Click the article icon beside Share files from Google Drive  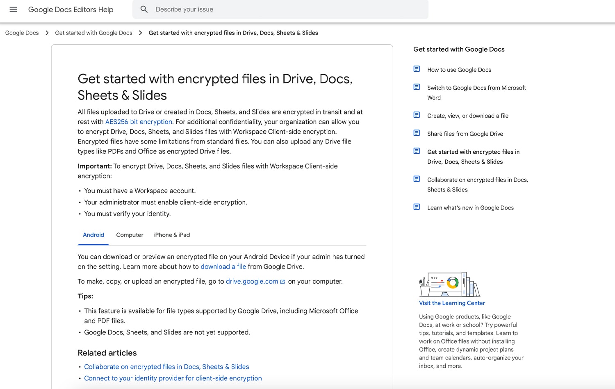[x=417, y=133]
